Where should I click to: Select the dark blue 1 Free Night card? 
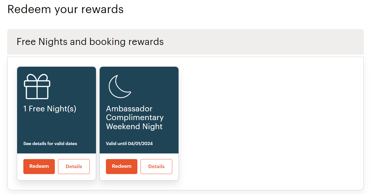coord(57,110)
